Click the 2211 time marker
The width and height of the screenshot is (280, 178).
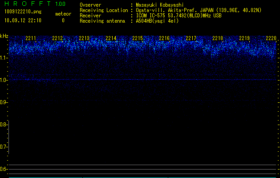point(31,38)
